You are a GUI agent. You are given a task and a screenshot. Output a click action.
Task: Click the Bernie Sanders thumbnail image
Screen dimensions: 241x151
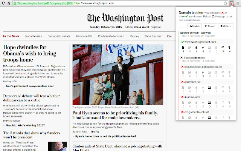pos(57,146)
